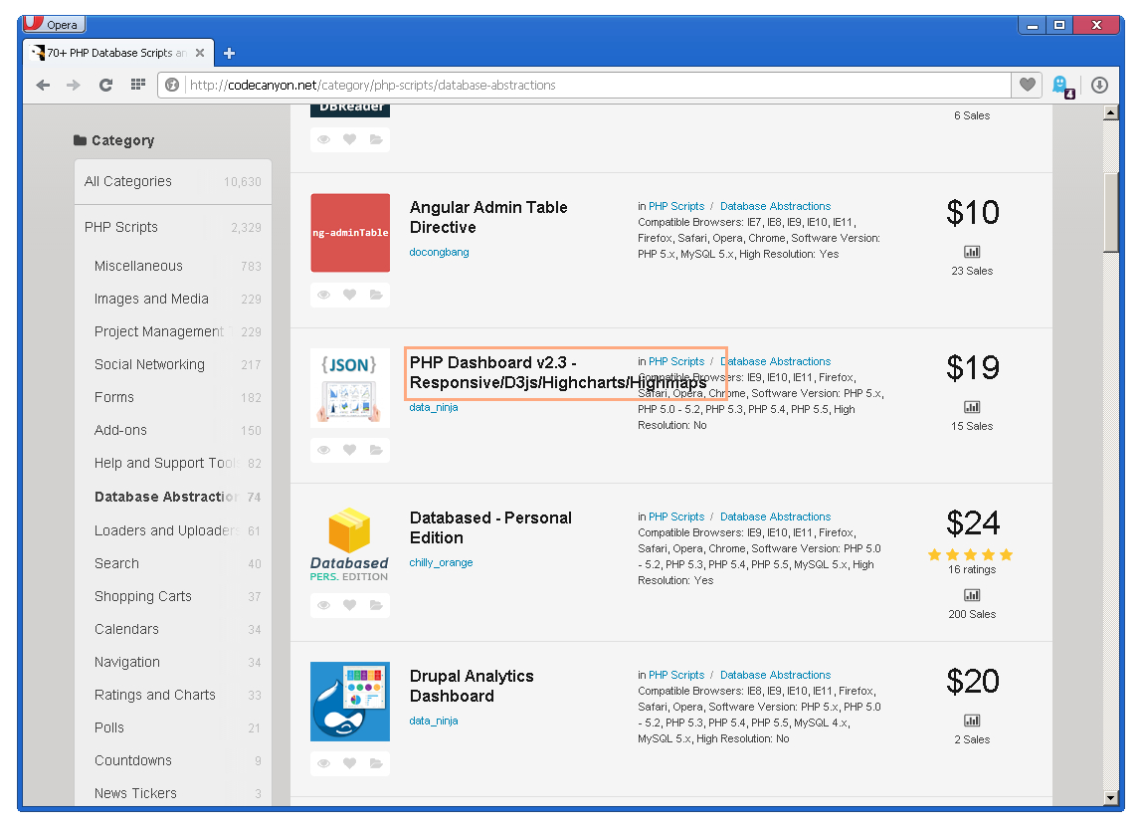Preview Angular Admin Table Directive via eye icon

[323, 295]
